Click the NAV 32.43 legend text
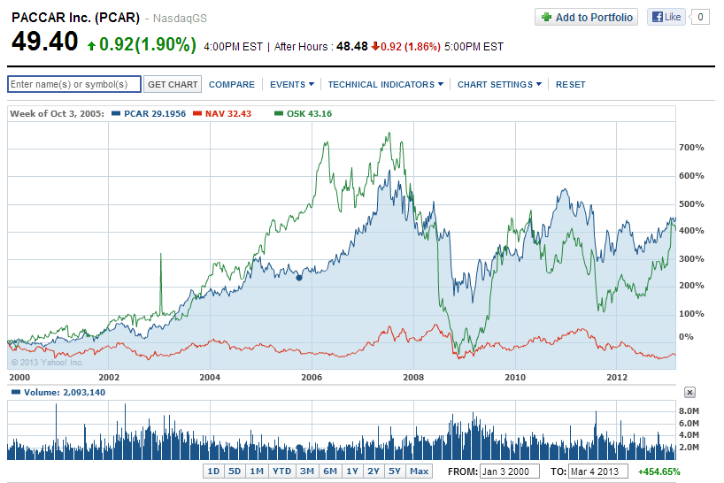The image size is (724, 483). (228, 113)
